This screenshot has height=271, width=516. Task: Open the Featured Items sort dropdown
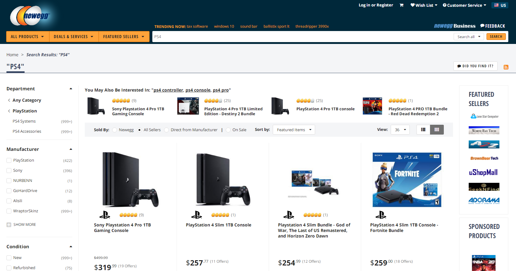point(294,130)
